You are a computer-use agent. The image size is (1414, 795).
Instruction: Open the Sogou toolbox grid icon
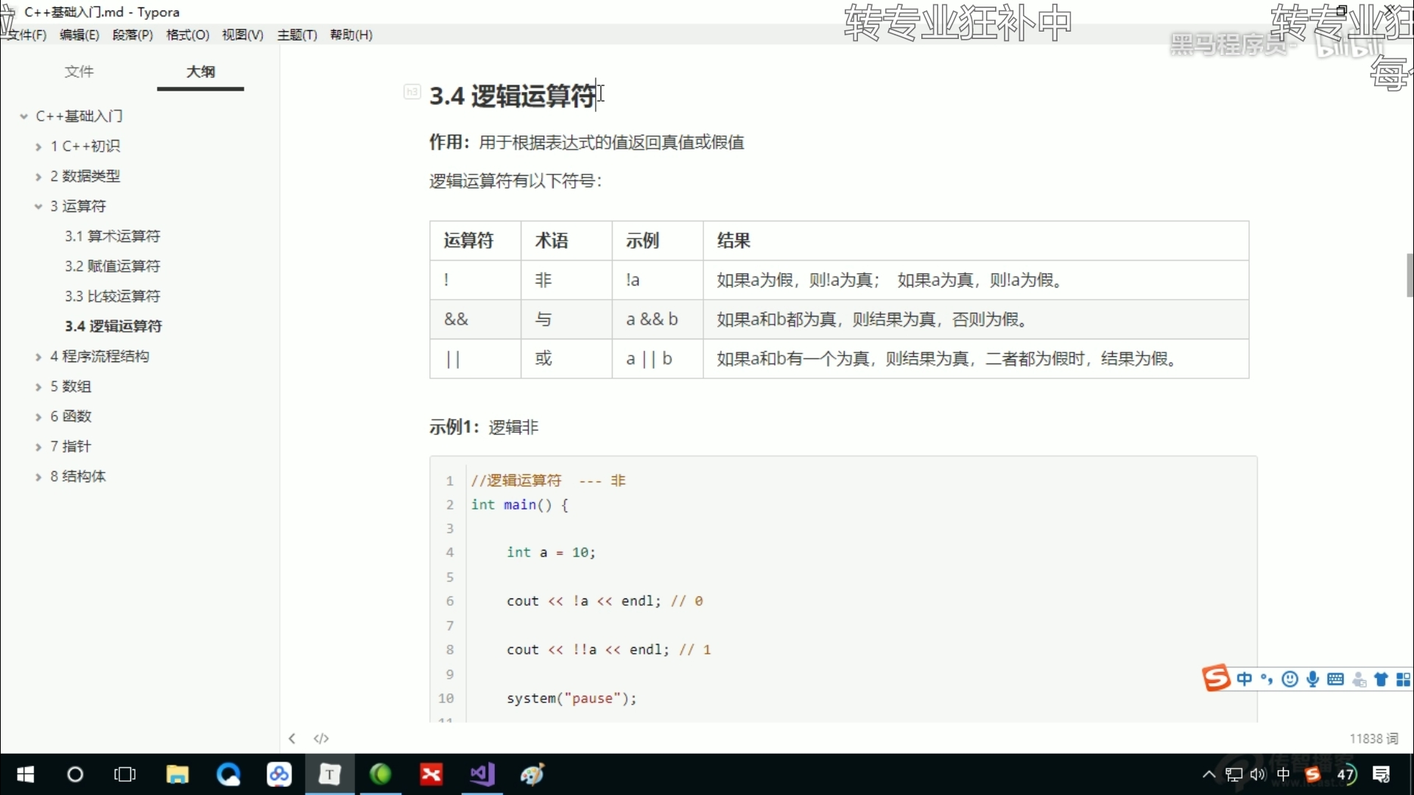click(1404, 679)
